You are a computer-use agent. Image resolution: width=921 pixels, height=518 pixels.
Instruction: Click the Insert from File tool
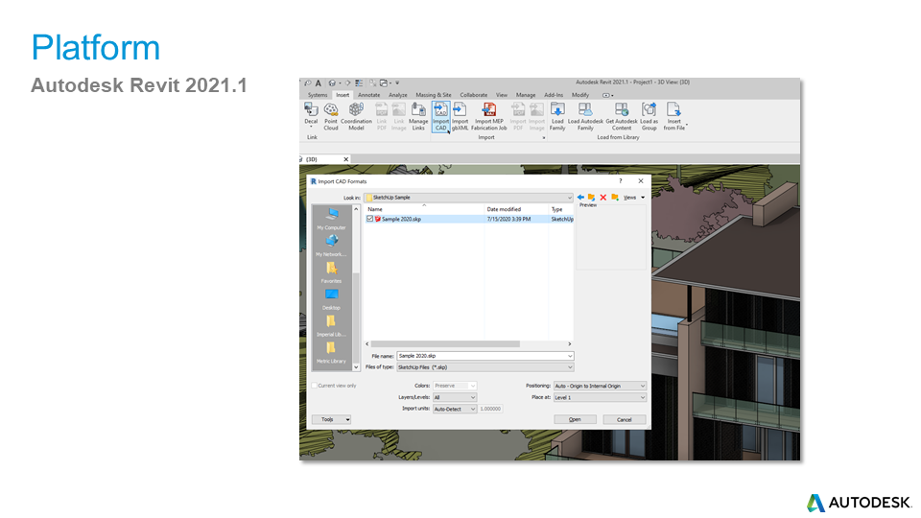point(674,116)
